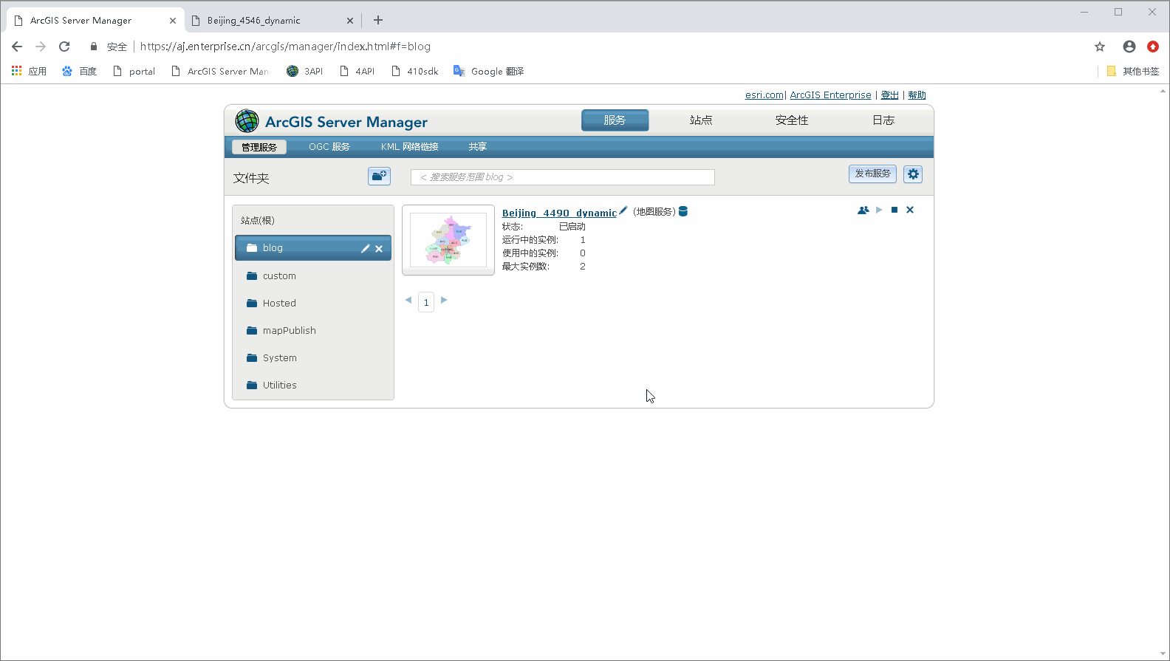Click the 发布服务 button

point(872,174)
